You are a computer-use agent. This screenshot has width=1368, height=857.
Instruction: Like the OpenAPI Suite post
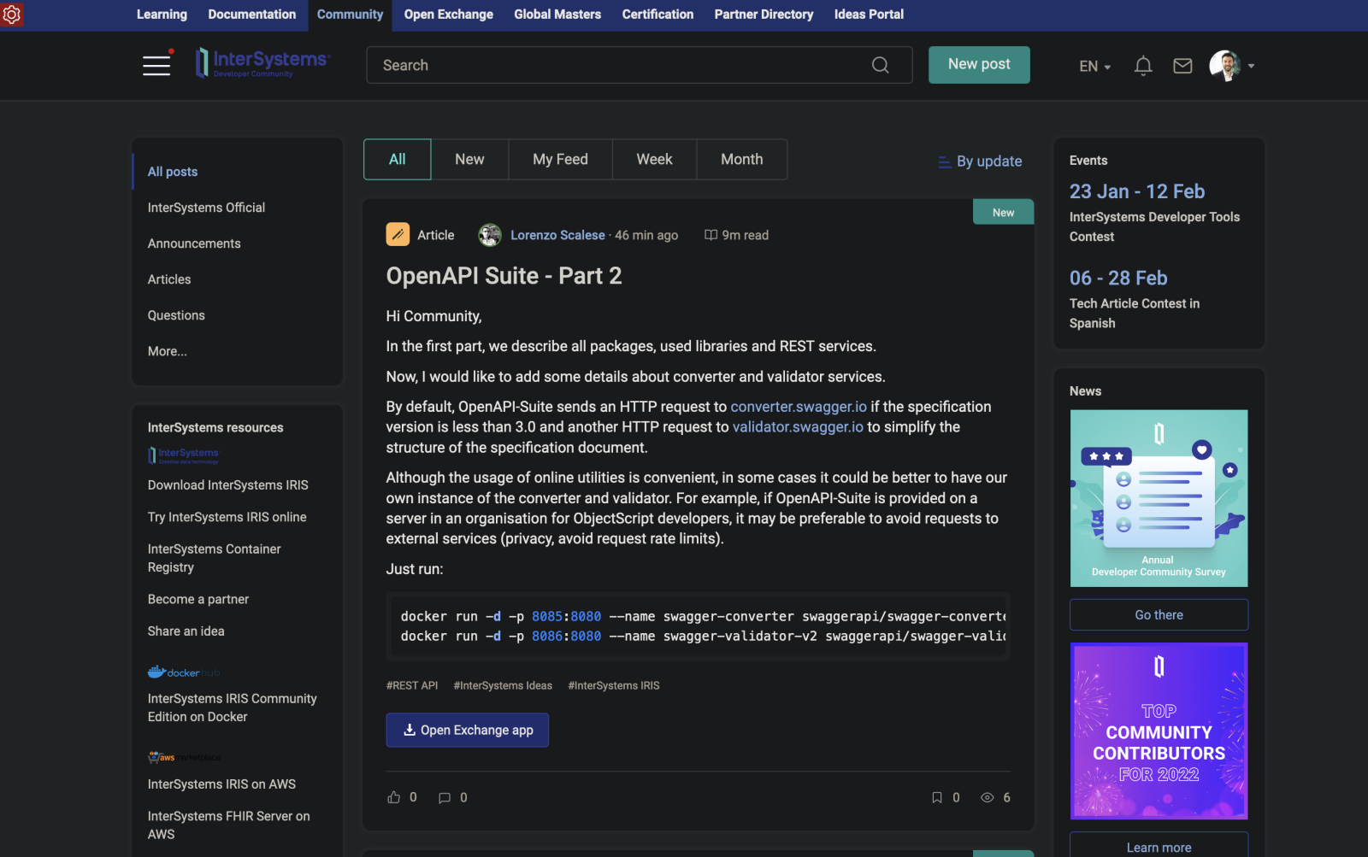pyautogui.click(x=394, y=797)
